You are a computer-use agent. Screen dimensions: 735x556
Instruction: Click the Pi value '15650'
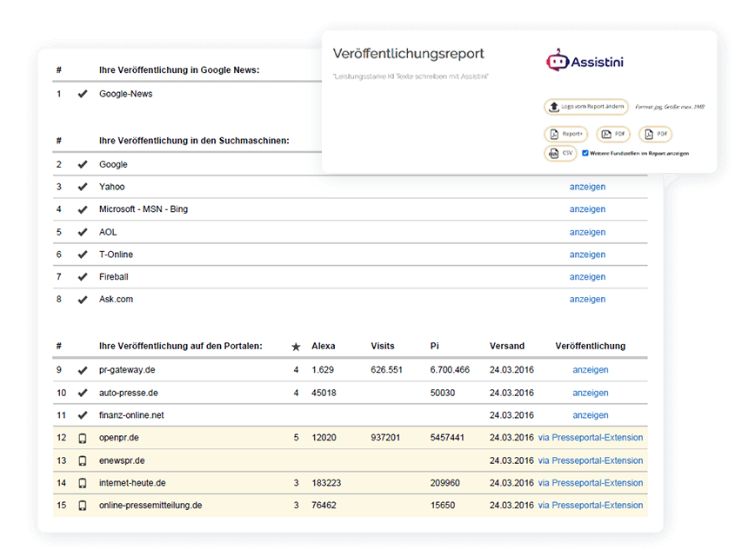pyautogui.click(x=443, y=506)
